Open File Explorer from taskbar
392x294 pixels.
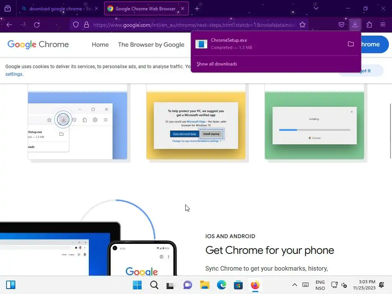205,285
